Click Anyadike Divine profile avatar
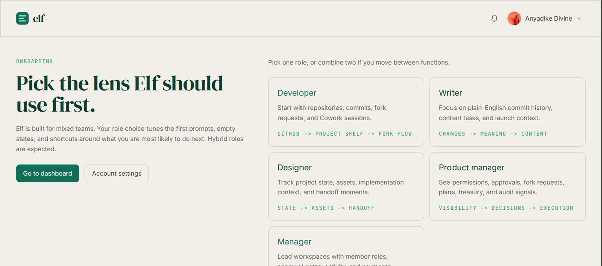602x266 pixels. click(x=514, y=19)
